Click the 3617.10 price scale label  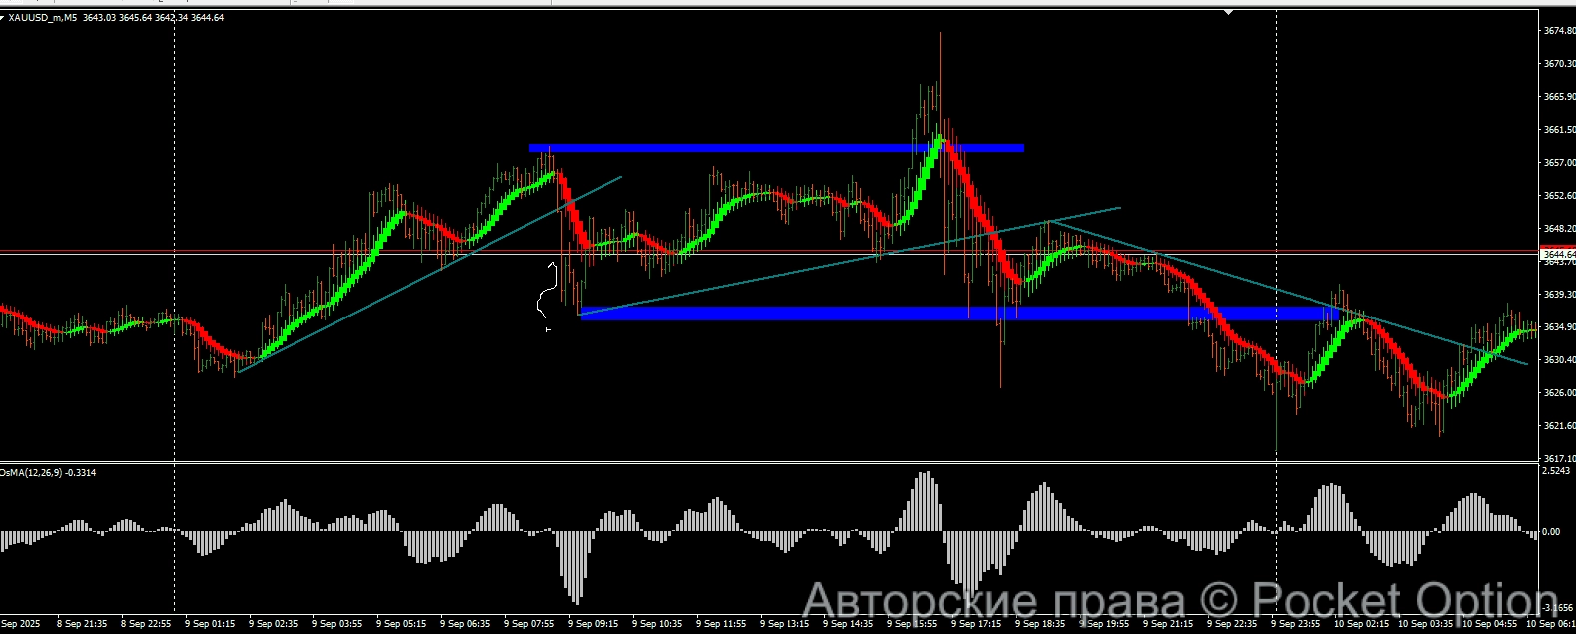coord(1558,459)
